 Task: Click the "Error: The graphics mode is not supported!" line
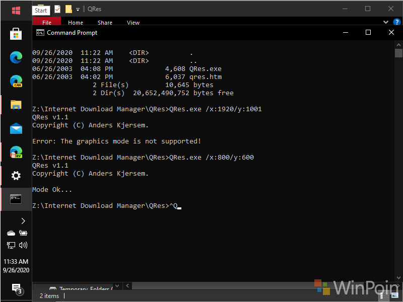pyautogui.click(x=116, y=141)
